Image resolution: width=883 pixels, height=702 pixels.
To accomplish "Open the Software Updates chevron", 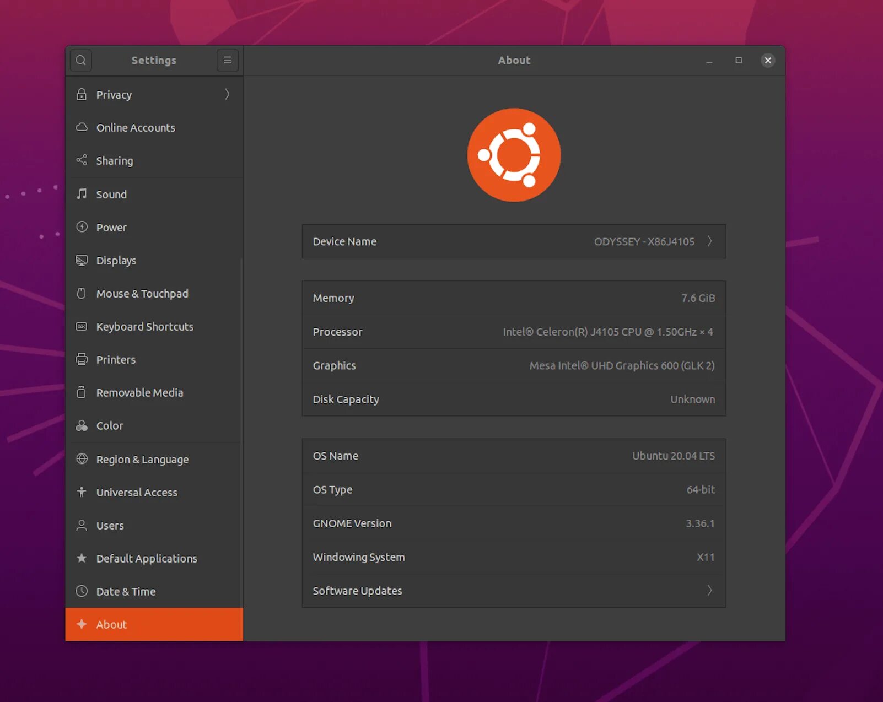I will 709,591.
